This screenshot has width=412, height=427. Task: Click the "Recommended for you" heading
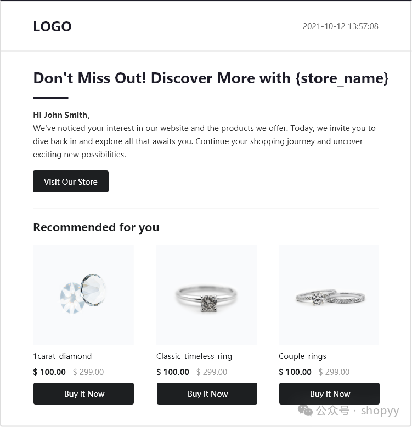pyautogui.click(x=96, y=227)
